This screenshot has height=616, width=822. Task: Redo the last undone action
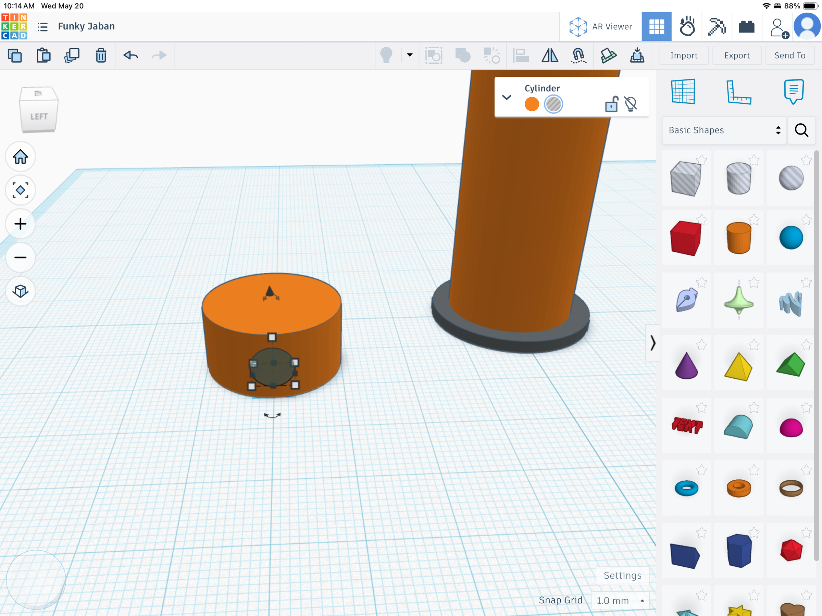coord(159,56)
